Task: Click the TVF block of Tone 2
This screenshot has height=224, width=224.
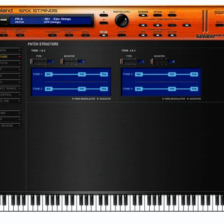Action: (82, 89)
